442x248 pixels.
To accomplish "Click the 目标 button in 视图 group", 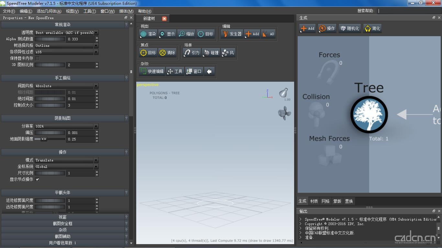I will coord(205,34).
